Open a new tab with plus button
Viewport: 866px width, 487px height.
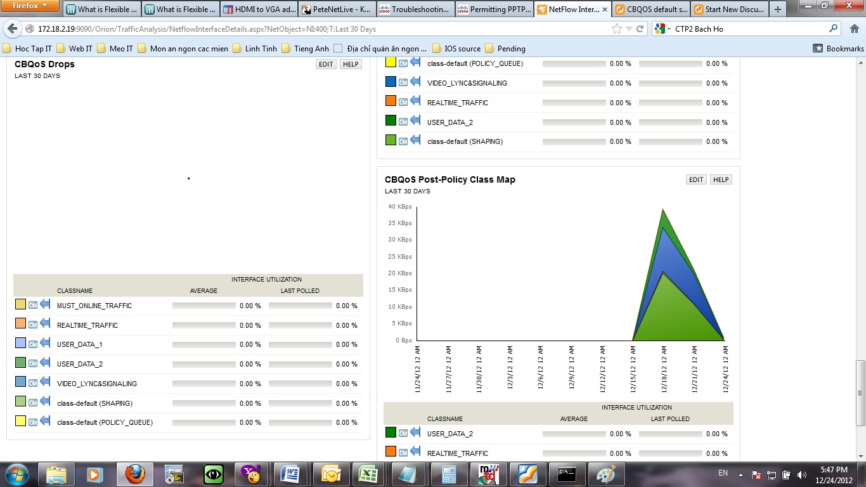click(778, 10)
